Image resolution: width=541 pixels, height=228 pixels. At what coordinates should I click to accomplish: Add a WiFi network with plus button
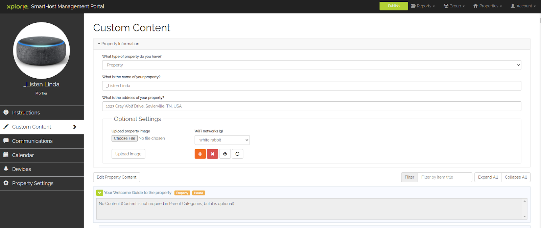tap(200, 154)
